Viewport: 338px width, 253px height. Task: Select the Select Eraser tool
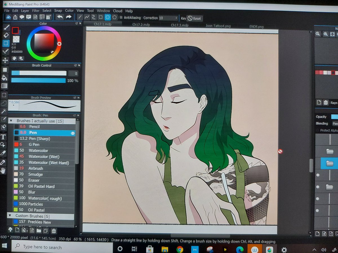point(4,127)
